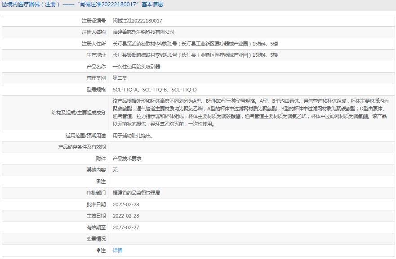396x259 pixels.
Task: Click the 备注 label
Action: [101, 182]
